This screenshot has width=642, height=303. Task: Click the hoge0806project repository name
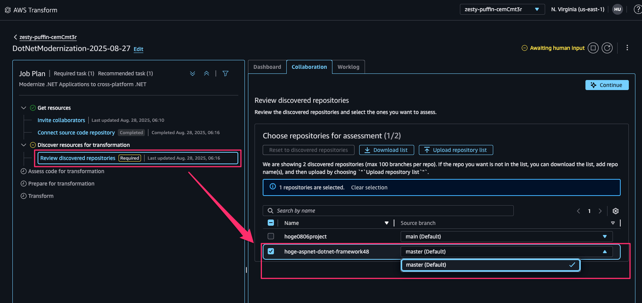point(305,237)
